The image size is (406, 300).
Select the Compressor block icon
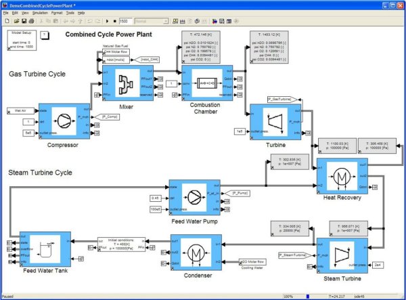(64, 121)
